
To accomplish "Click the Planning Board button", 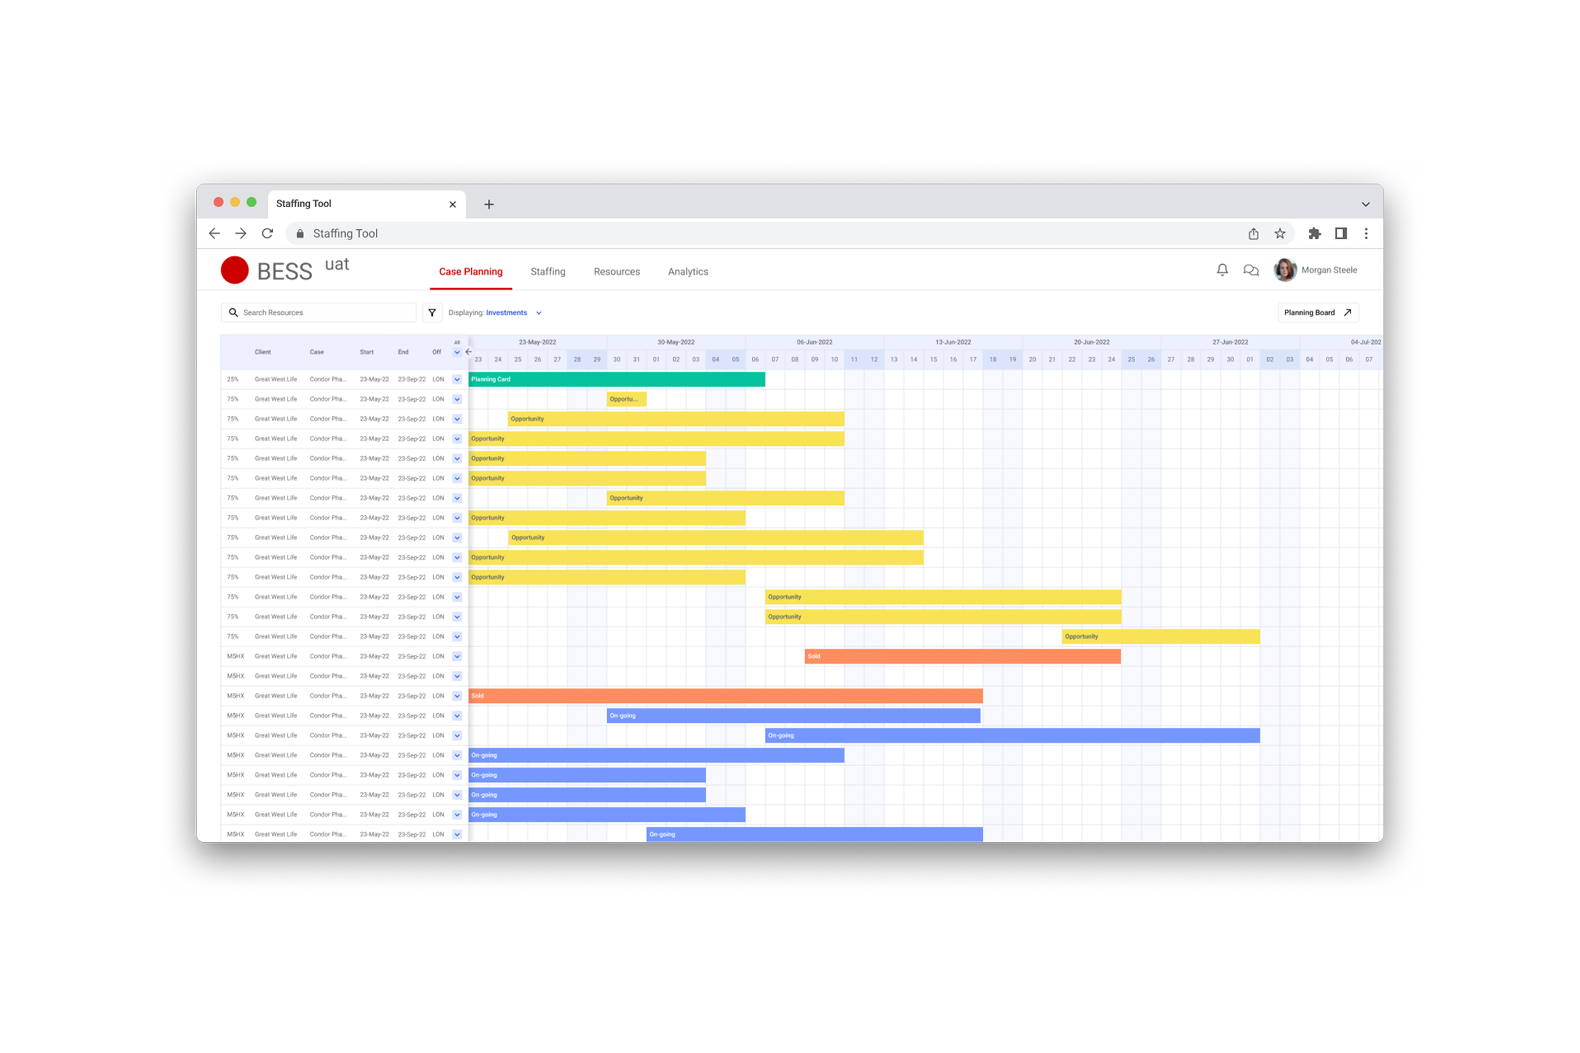I will pos(1317,313).
